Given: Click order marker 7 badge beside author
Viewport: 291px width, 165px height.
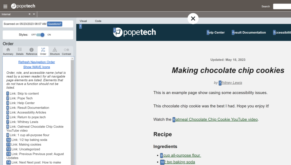Looking at the screenshot, I should click(x=220, y=83).
